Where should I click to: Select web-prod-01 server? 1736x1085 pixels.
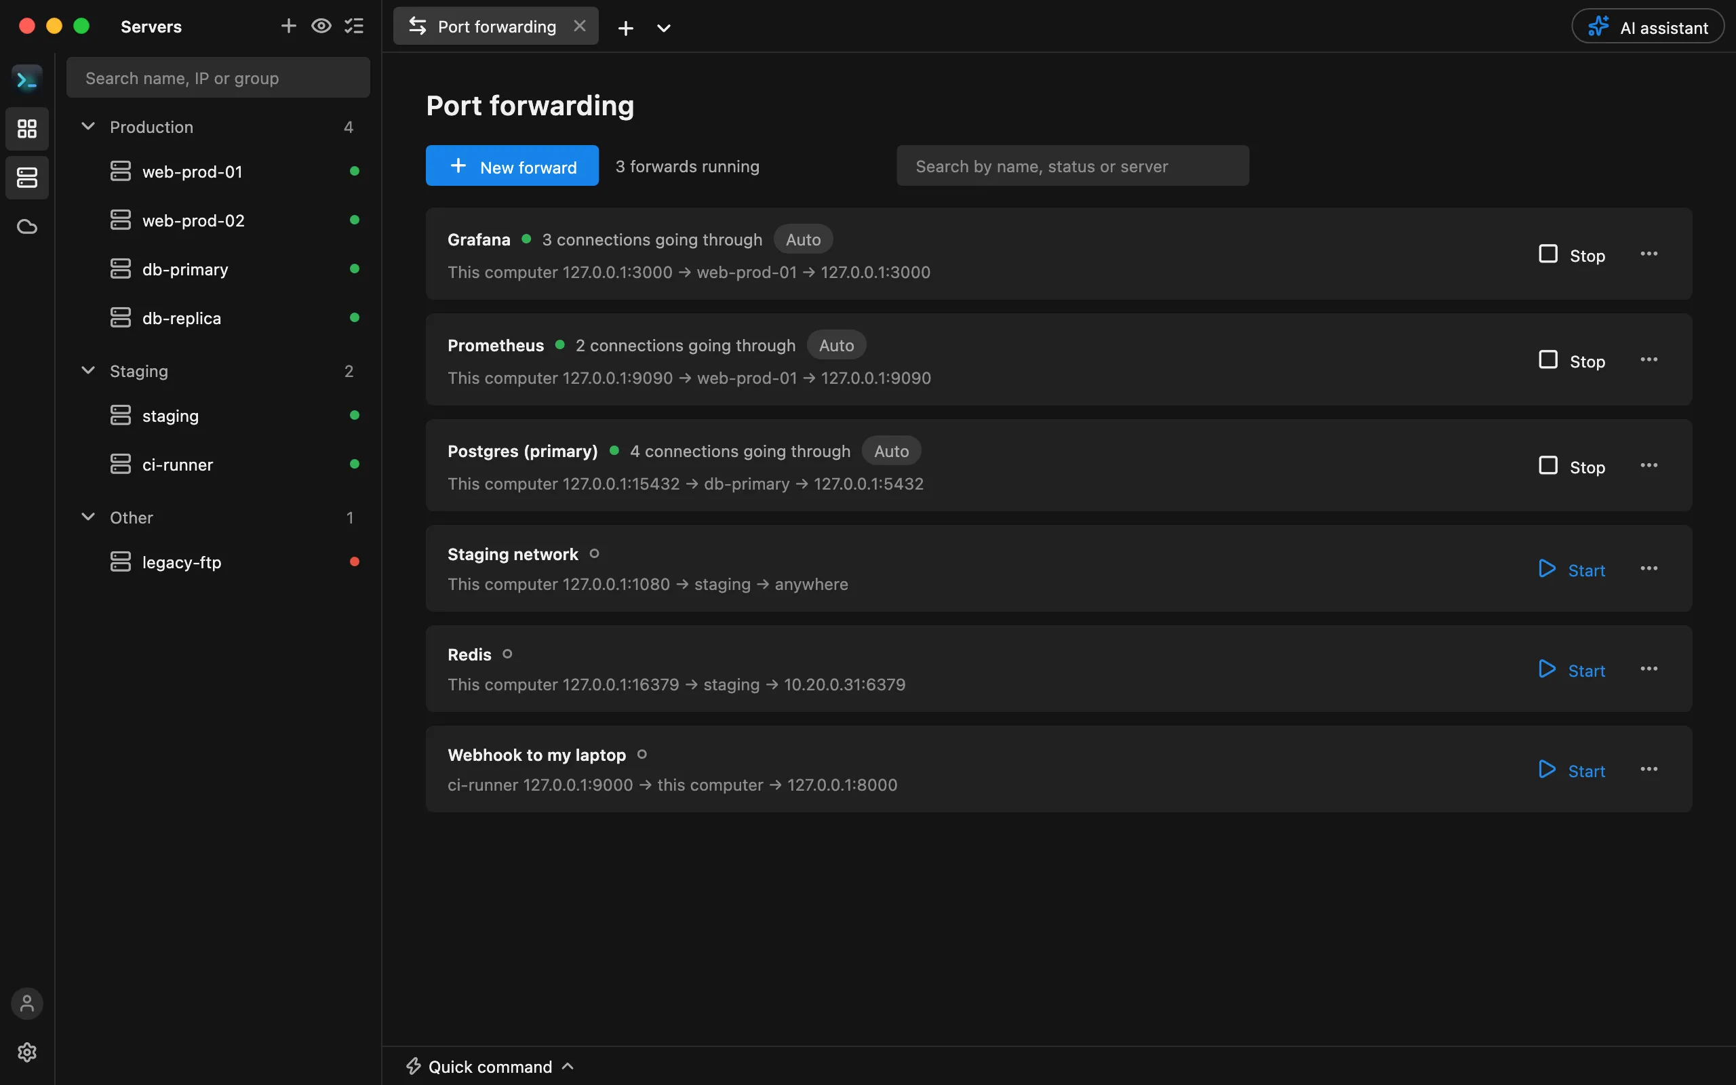(218, 172)
